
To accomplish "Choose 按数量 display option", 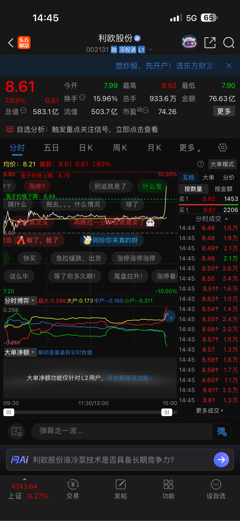I will click(x=193, y=189).
